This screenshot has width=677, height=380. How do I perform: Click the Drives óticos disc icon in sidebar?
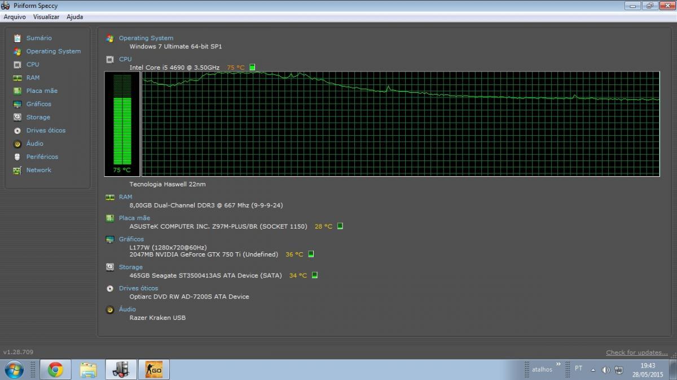click(x=17, y=131)
